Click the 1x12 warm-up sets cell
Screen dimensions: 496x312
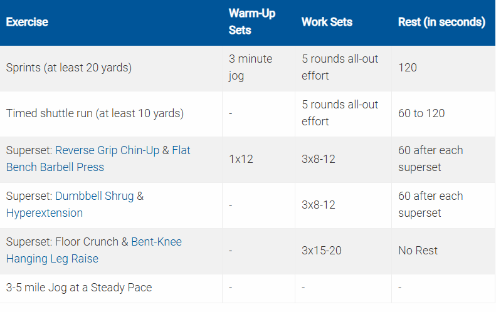(x=241, y=159)
